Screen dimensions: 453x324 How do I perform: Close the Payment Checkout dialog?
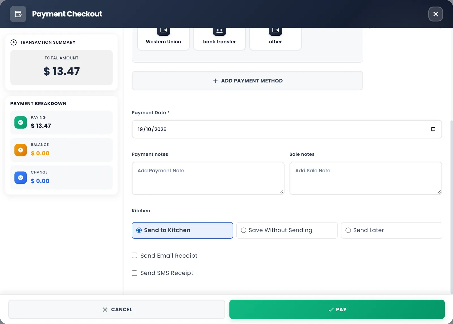tap(435, 14)
